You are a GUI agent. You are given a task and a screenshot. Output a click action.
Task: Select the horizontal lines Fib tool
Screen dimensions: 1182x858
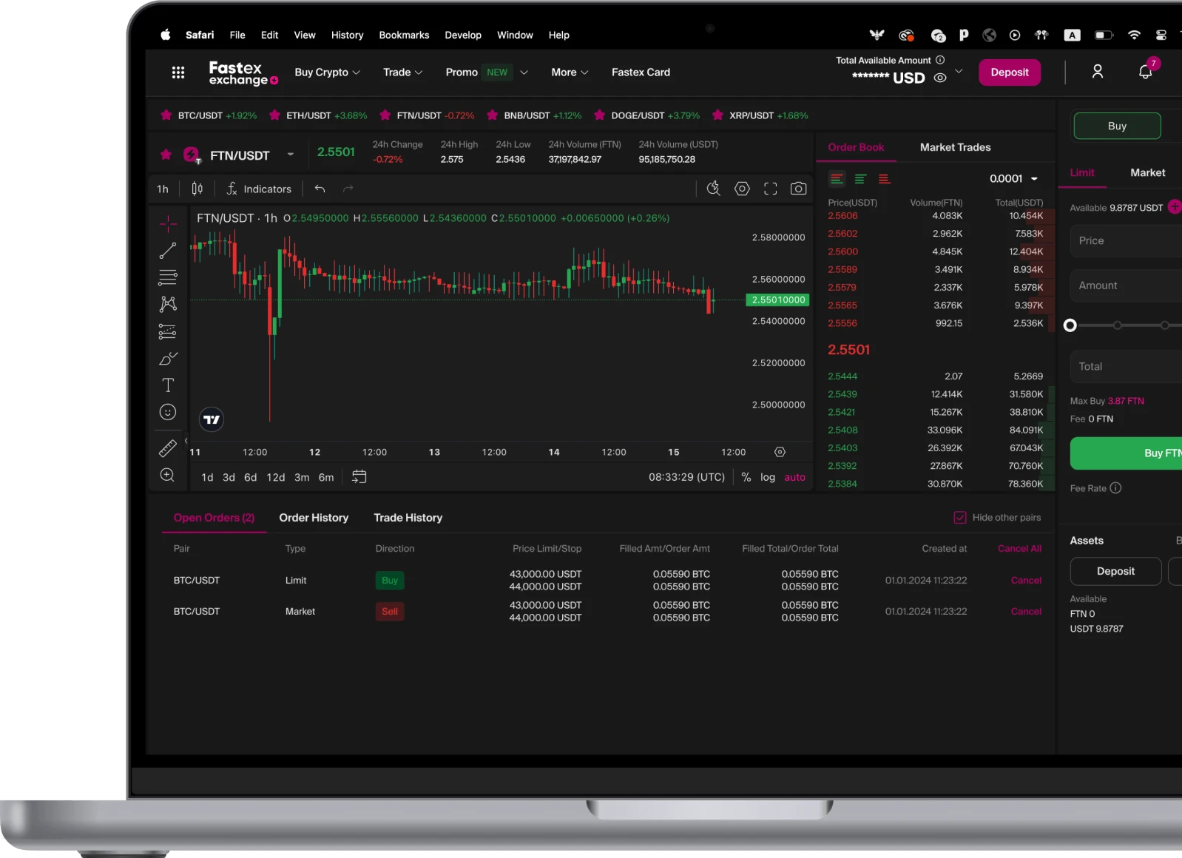tap(168, 277)
